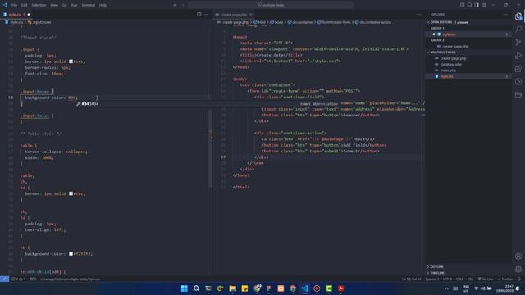Expand the Timeline section
Screen dimensions: 525x295
pyautogui.click(x=468, y=273)
